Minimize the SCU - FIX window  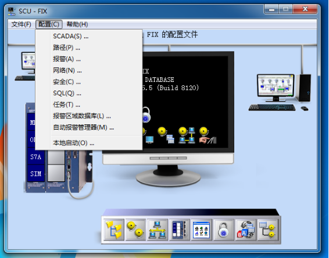tap(271, 9)
